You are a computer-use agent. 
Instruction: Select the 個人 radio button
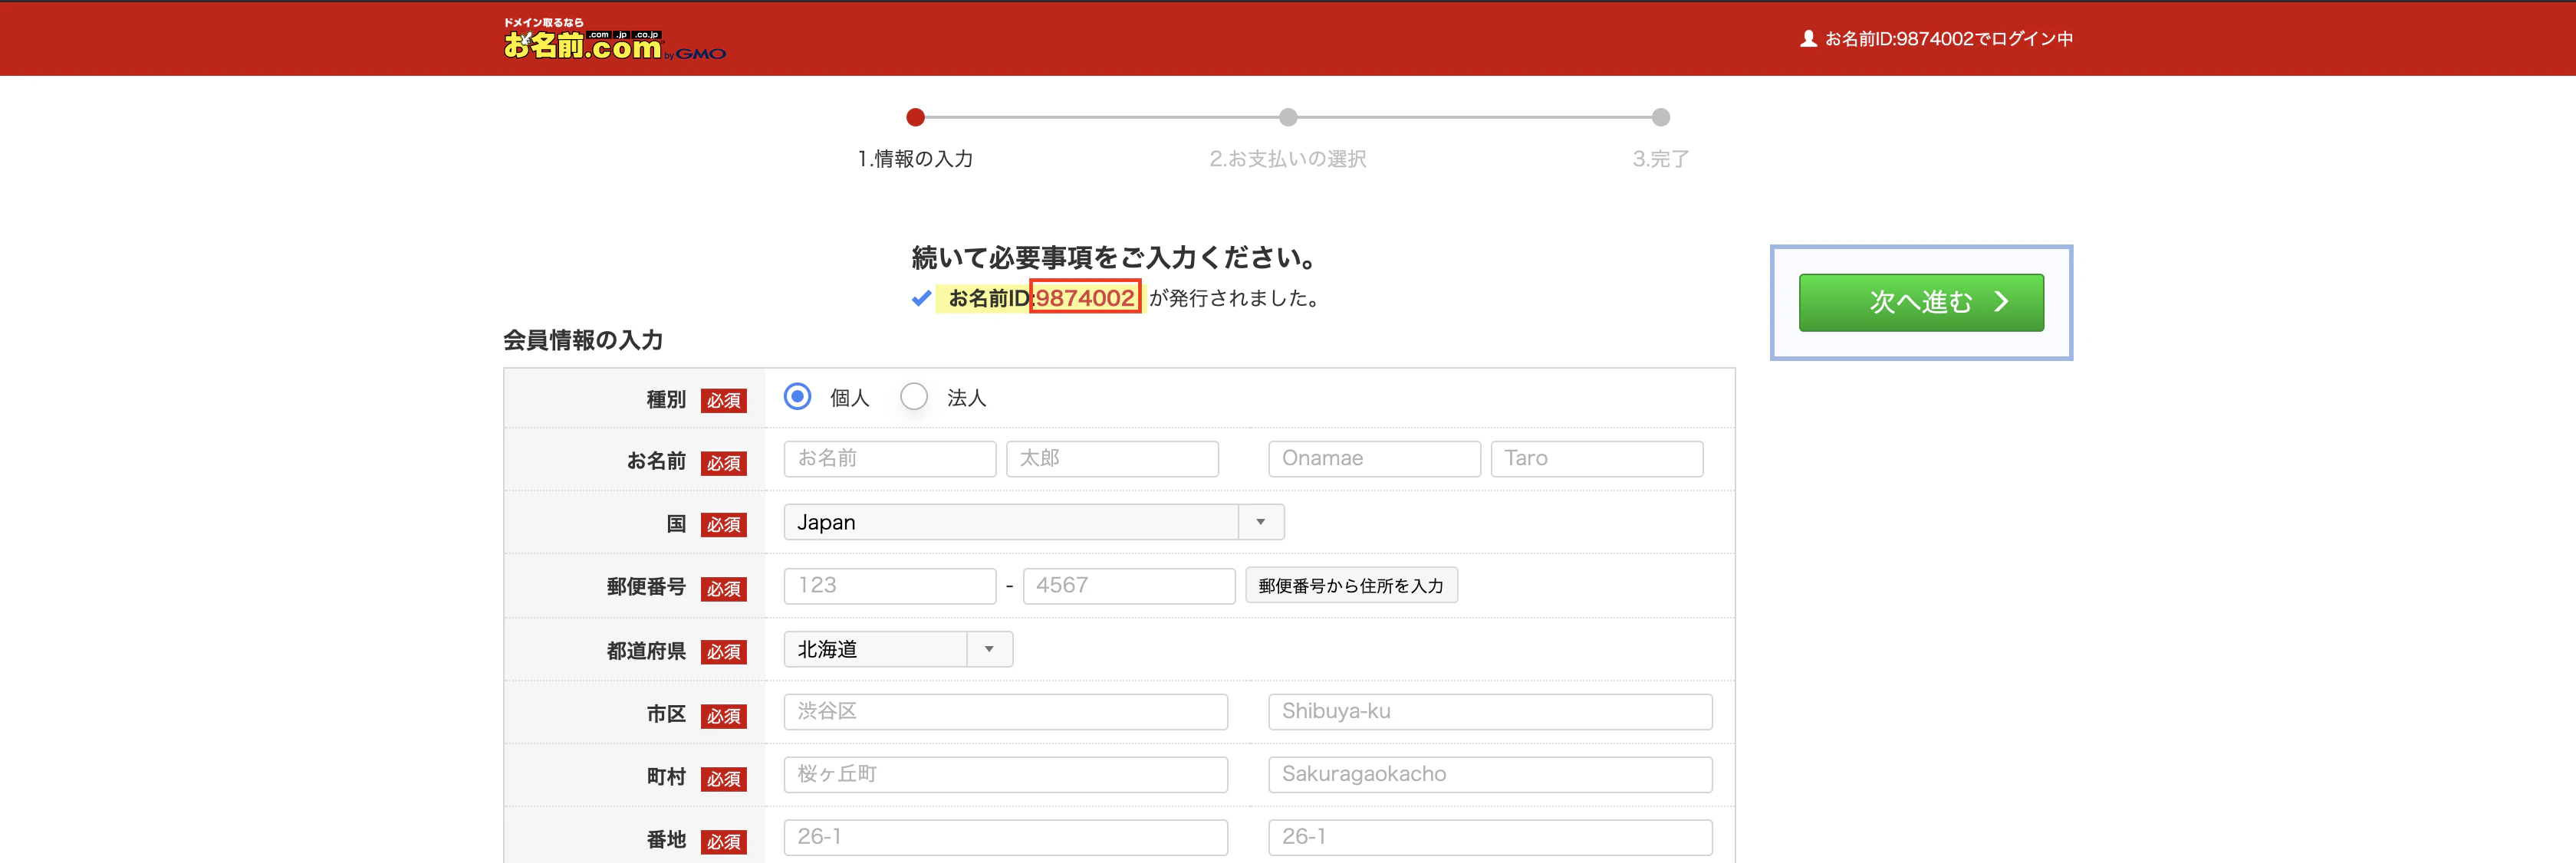click(797, 396)
